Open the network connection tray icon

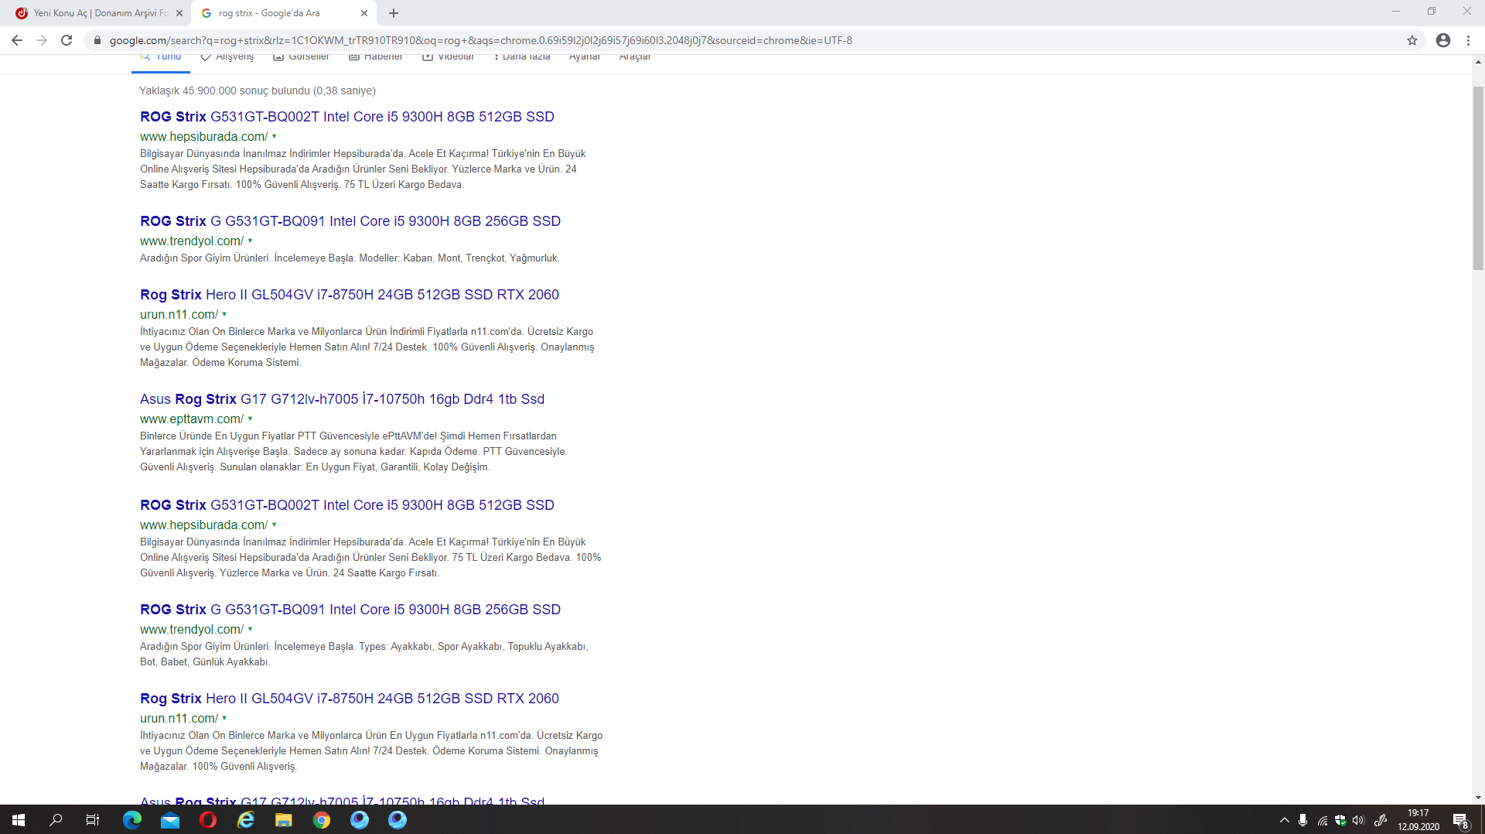coord(1323,820)
